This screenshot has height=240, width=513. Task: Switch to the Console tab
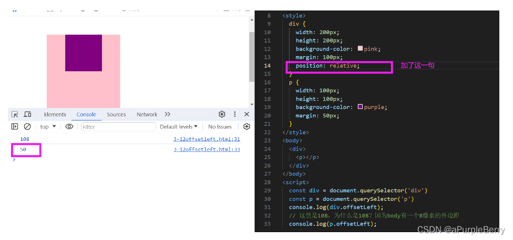click(x=86, y=114)
